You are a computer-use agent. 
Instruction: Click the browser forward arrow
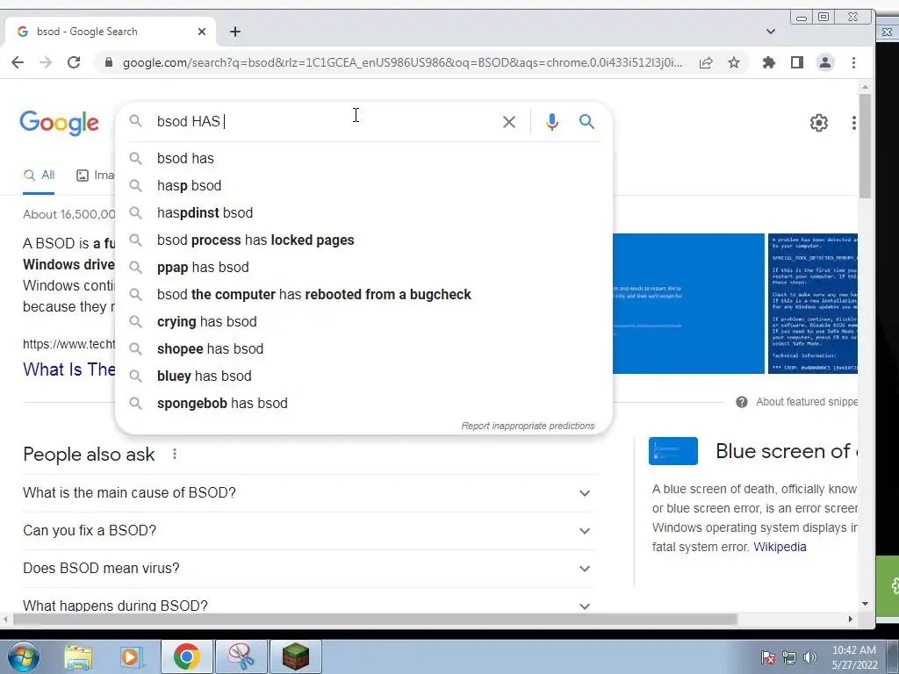pyautogui.click(x=46, y=62)
